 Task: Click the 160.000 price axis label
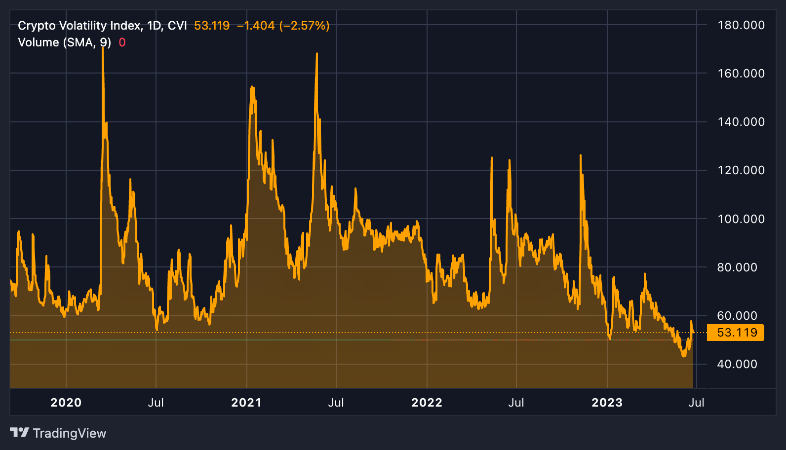[741, 74]
